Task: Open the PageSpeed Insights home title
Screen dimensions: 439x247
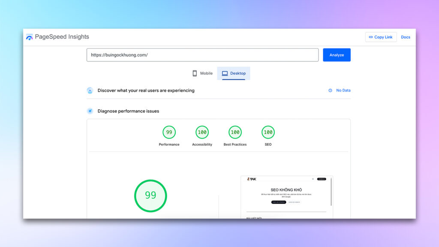Action: [62, 37]
